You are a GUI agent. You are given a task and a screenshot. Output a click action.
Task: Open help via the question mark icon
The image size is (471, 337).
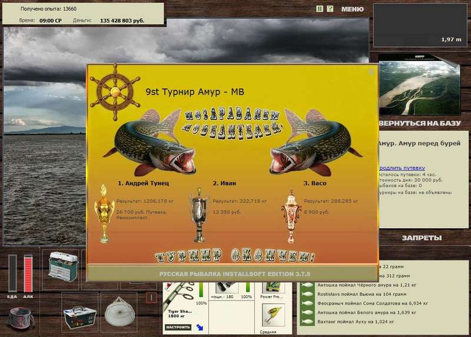pyautogui.click(x=330, y=9)
